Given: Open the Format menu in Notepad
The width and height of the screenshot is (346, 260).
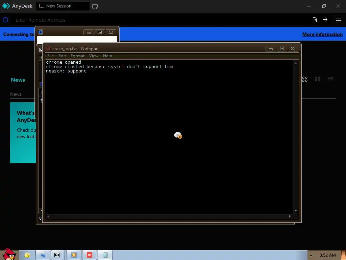Looking at the screenshot, I should (x=77, y=56).
